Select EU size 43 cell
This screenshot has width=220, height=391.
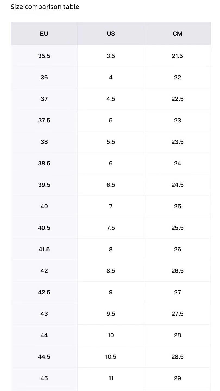(x=44, y=314)
